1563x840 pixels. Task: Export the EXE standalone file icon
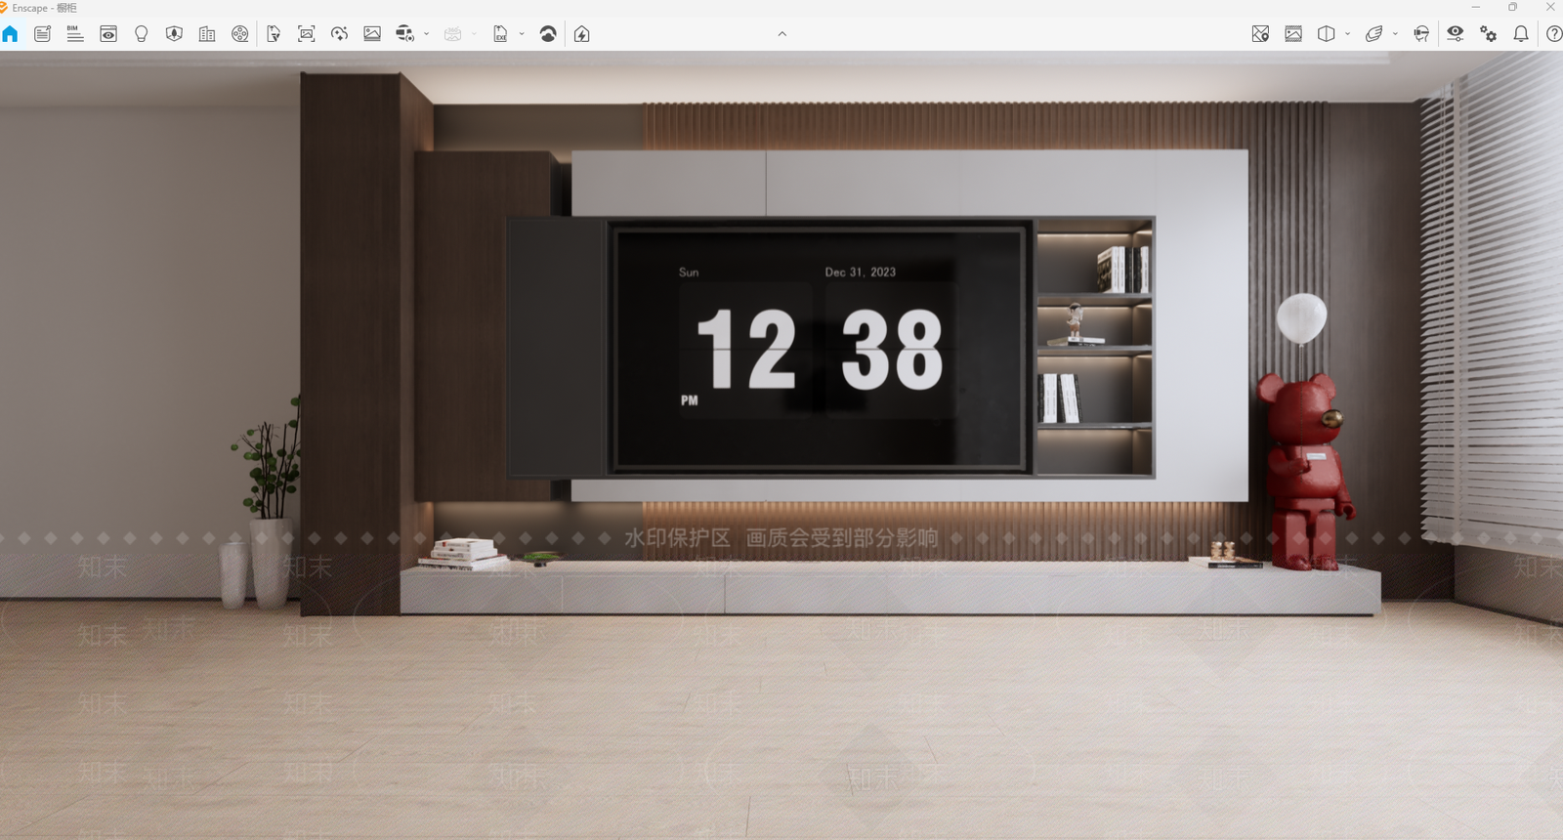500,34
